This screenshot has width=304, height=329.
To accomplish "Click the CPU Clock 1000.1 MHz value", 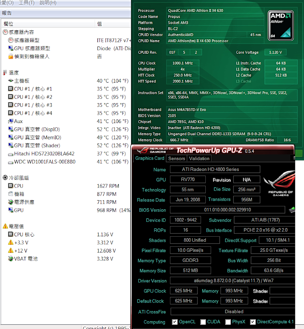I will click(183, 63).
